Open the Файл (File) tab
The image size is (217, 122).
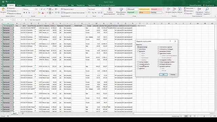(x=3, y=5)
